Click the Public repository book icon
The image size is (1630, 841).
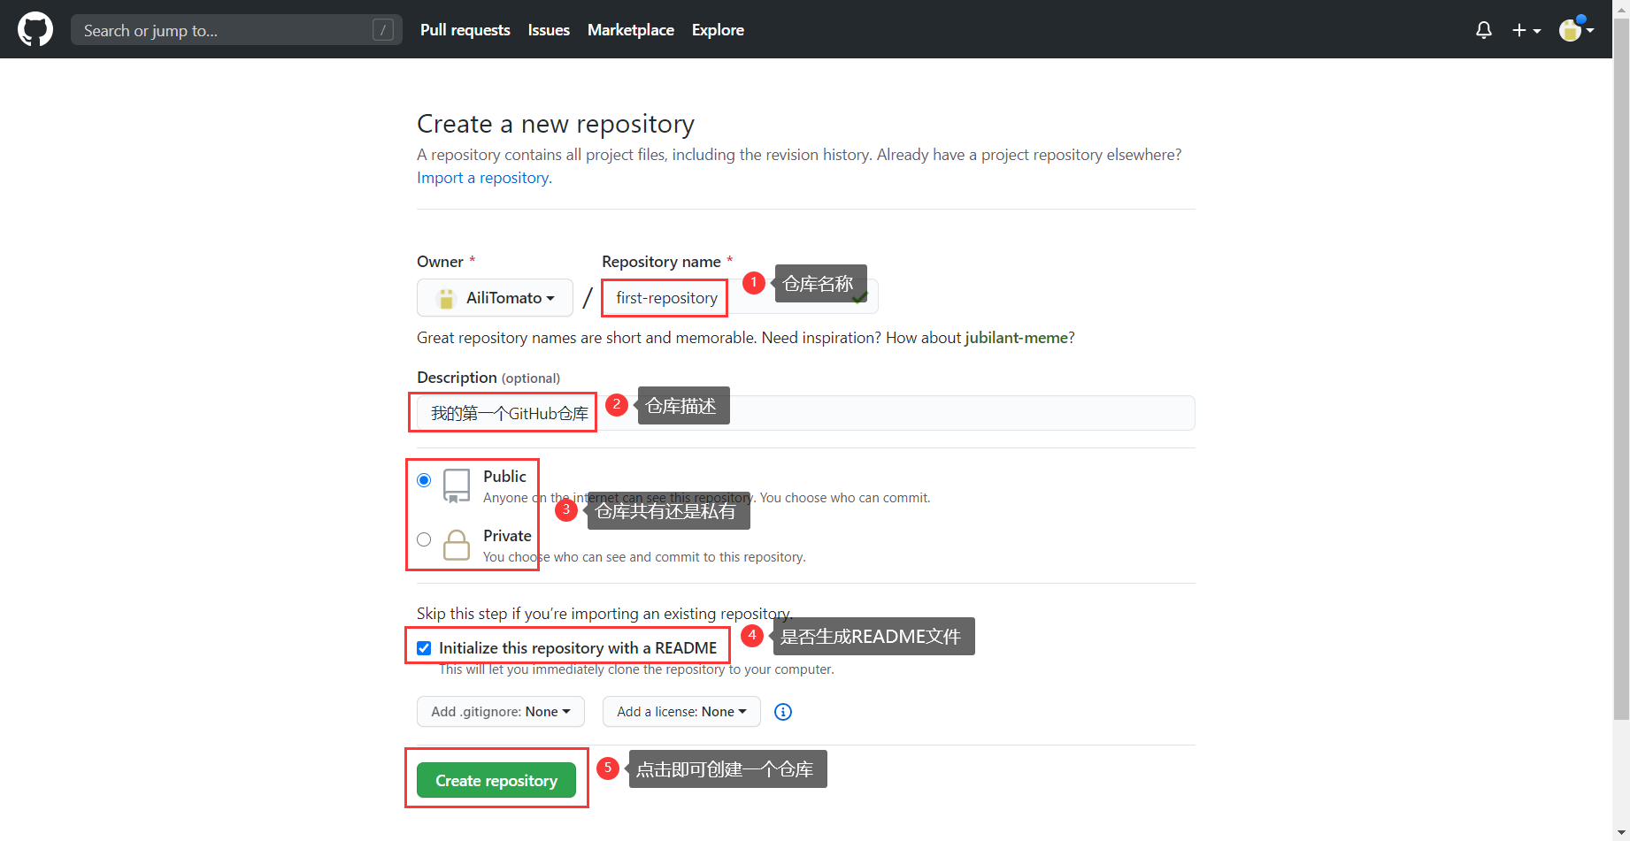[457, 486]
